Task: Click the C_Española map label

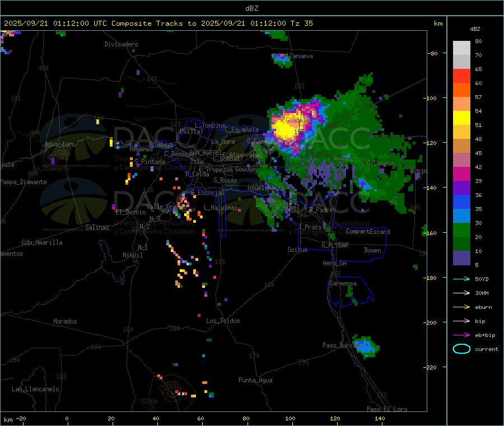Action: pos(241,130)
